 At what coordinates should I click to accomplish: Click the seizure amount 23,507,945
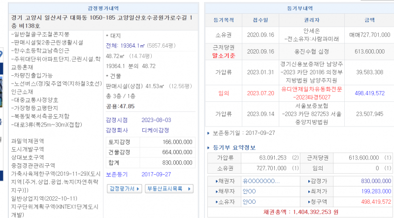pyautogui.click(x=370, y=114)
